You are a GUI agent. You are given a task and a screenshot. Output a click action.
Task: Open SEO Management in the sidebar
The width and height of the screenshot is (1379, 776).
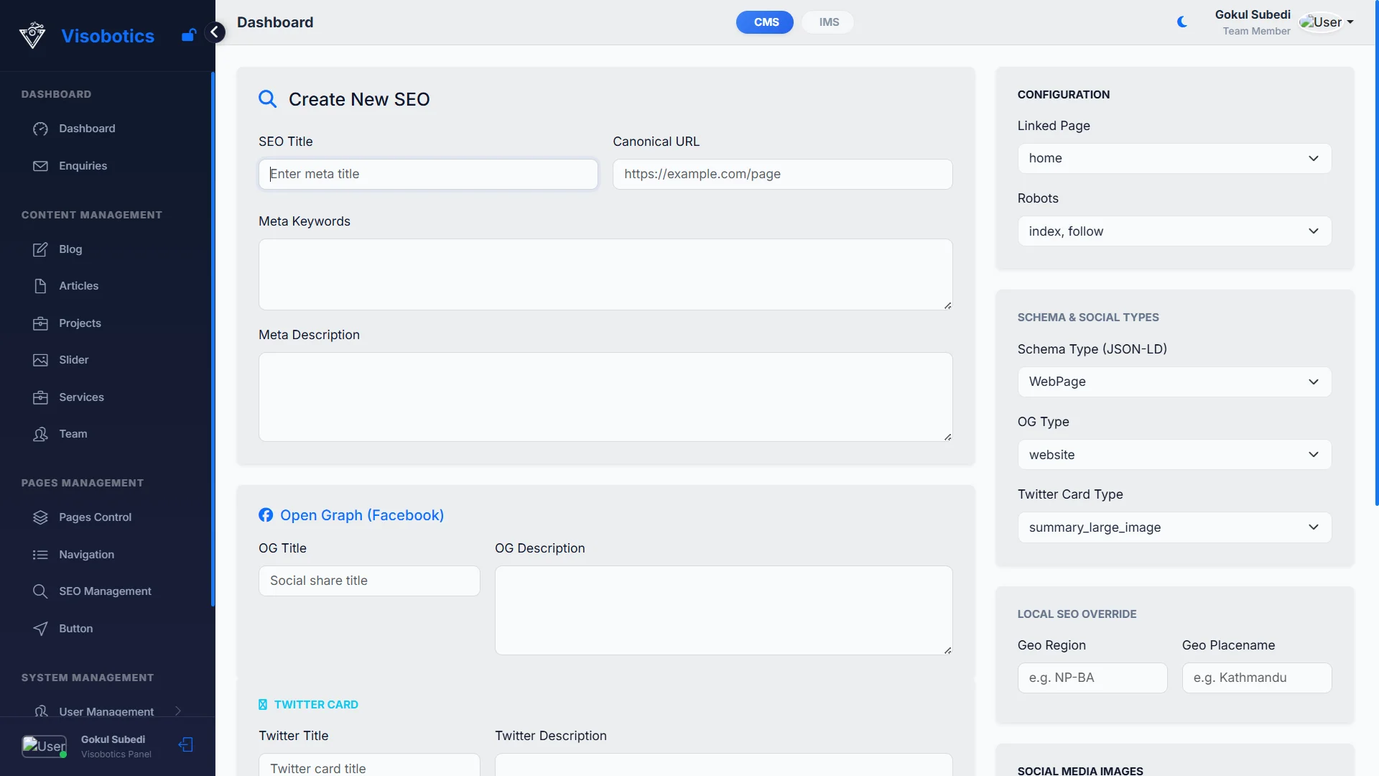pos(105,591)
